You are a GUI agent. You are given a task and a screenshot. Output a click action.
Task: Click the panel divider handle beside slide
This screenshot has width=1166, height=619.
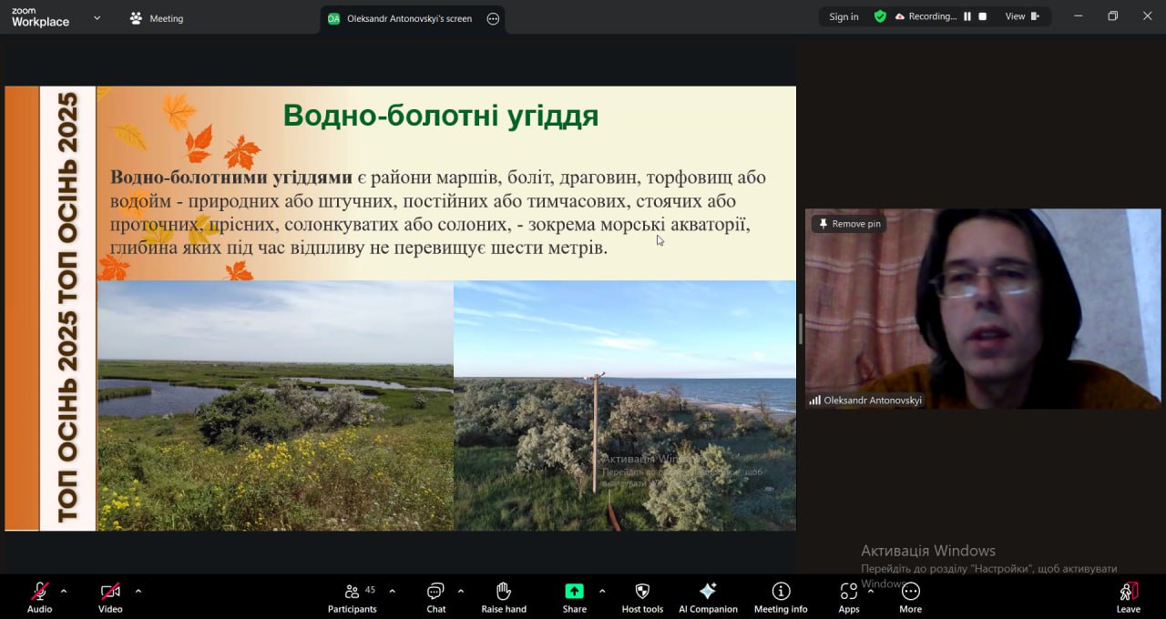click(801, 330)
